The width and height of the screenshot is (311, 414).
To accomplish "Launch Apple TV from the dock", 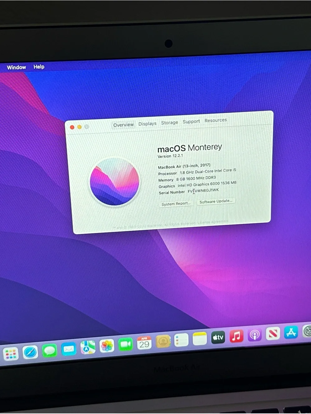I will [x=218, y=337].
